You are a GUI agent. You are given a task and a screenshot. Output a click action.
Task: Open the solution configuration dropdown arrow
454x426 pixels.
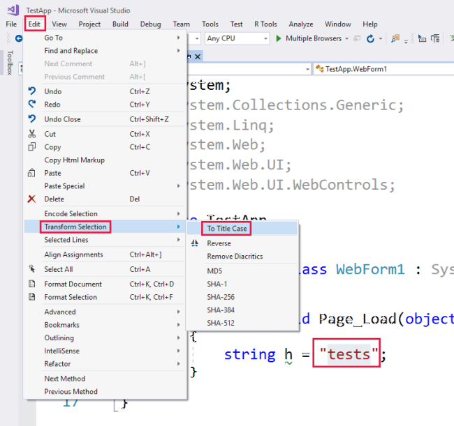point(197,39)
